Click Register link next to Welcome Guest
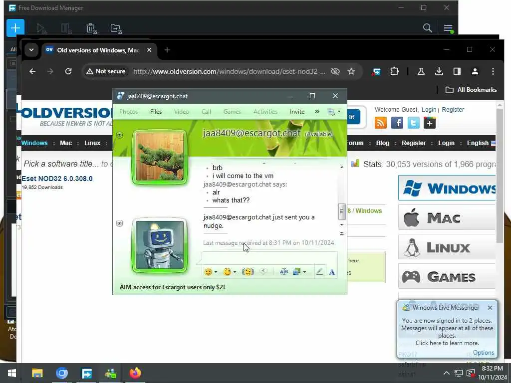 coord(453,110)
